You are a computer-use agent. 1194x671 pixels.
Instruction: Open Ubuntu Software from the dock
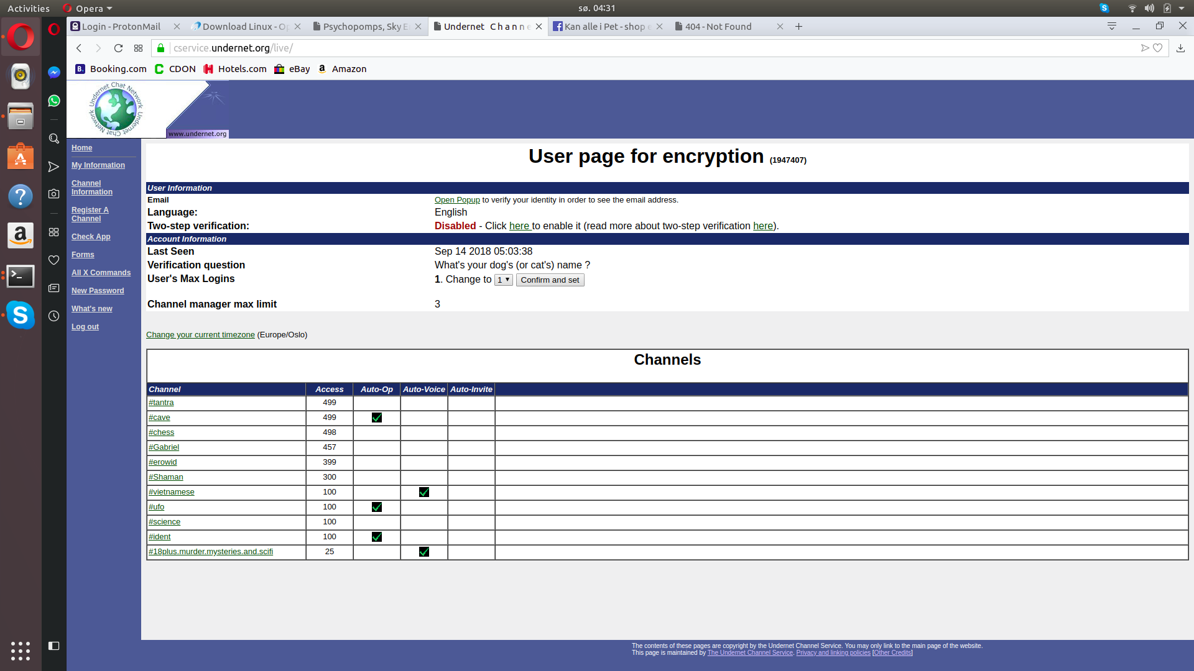pos(21,157)
